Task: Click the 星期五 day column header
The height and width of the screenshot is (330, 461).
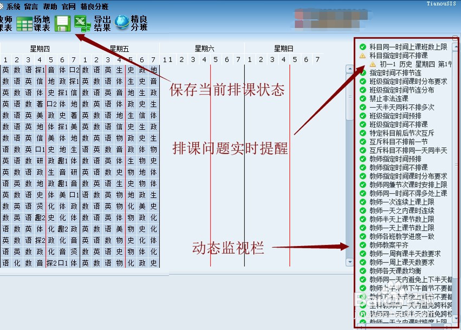Action: point(119,49)
